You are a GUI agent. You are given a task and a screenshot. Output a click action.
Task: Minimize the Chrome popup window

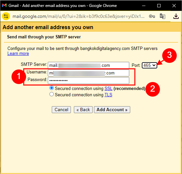tap(144, 6)
